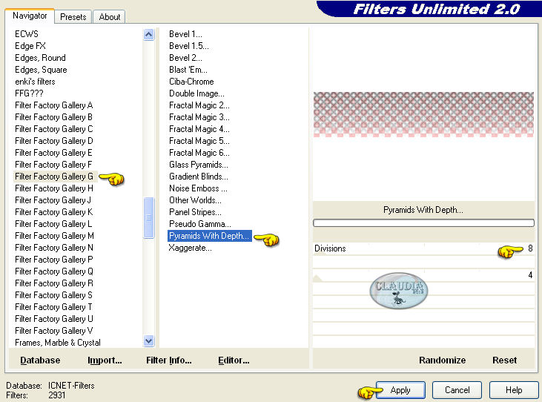This screenshot has height=402, width=542.
Task: Choose the Blast 'Em... filter
Action: pyautogui.click(x=188, y=70)
